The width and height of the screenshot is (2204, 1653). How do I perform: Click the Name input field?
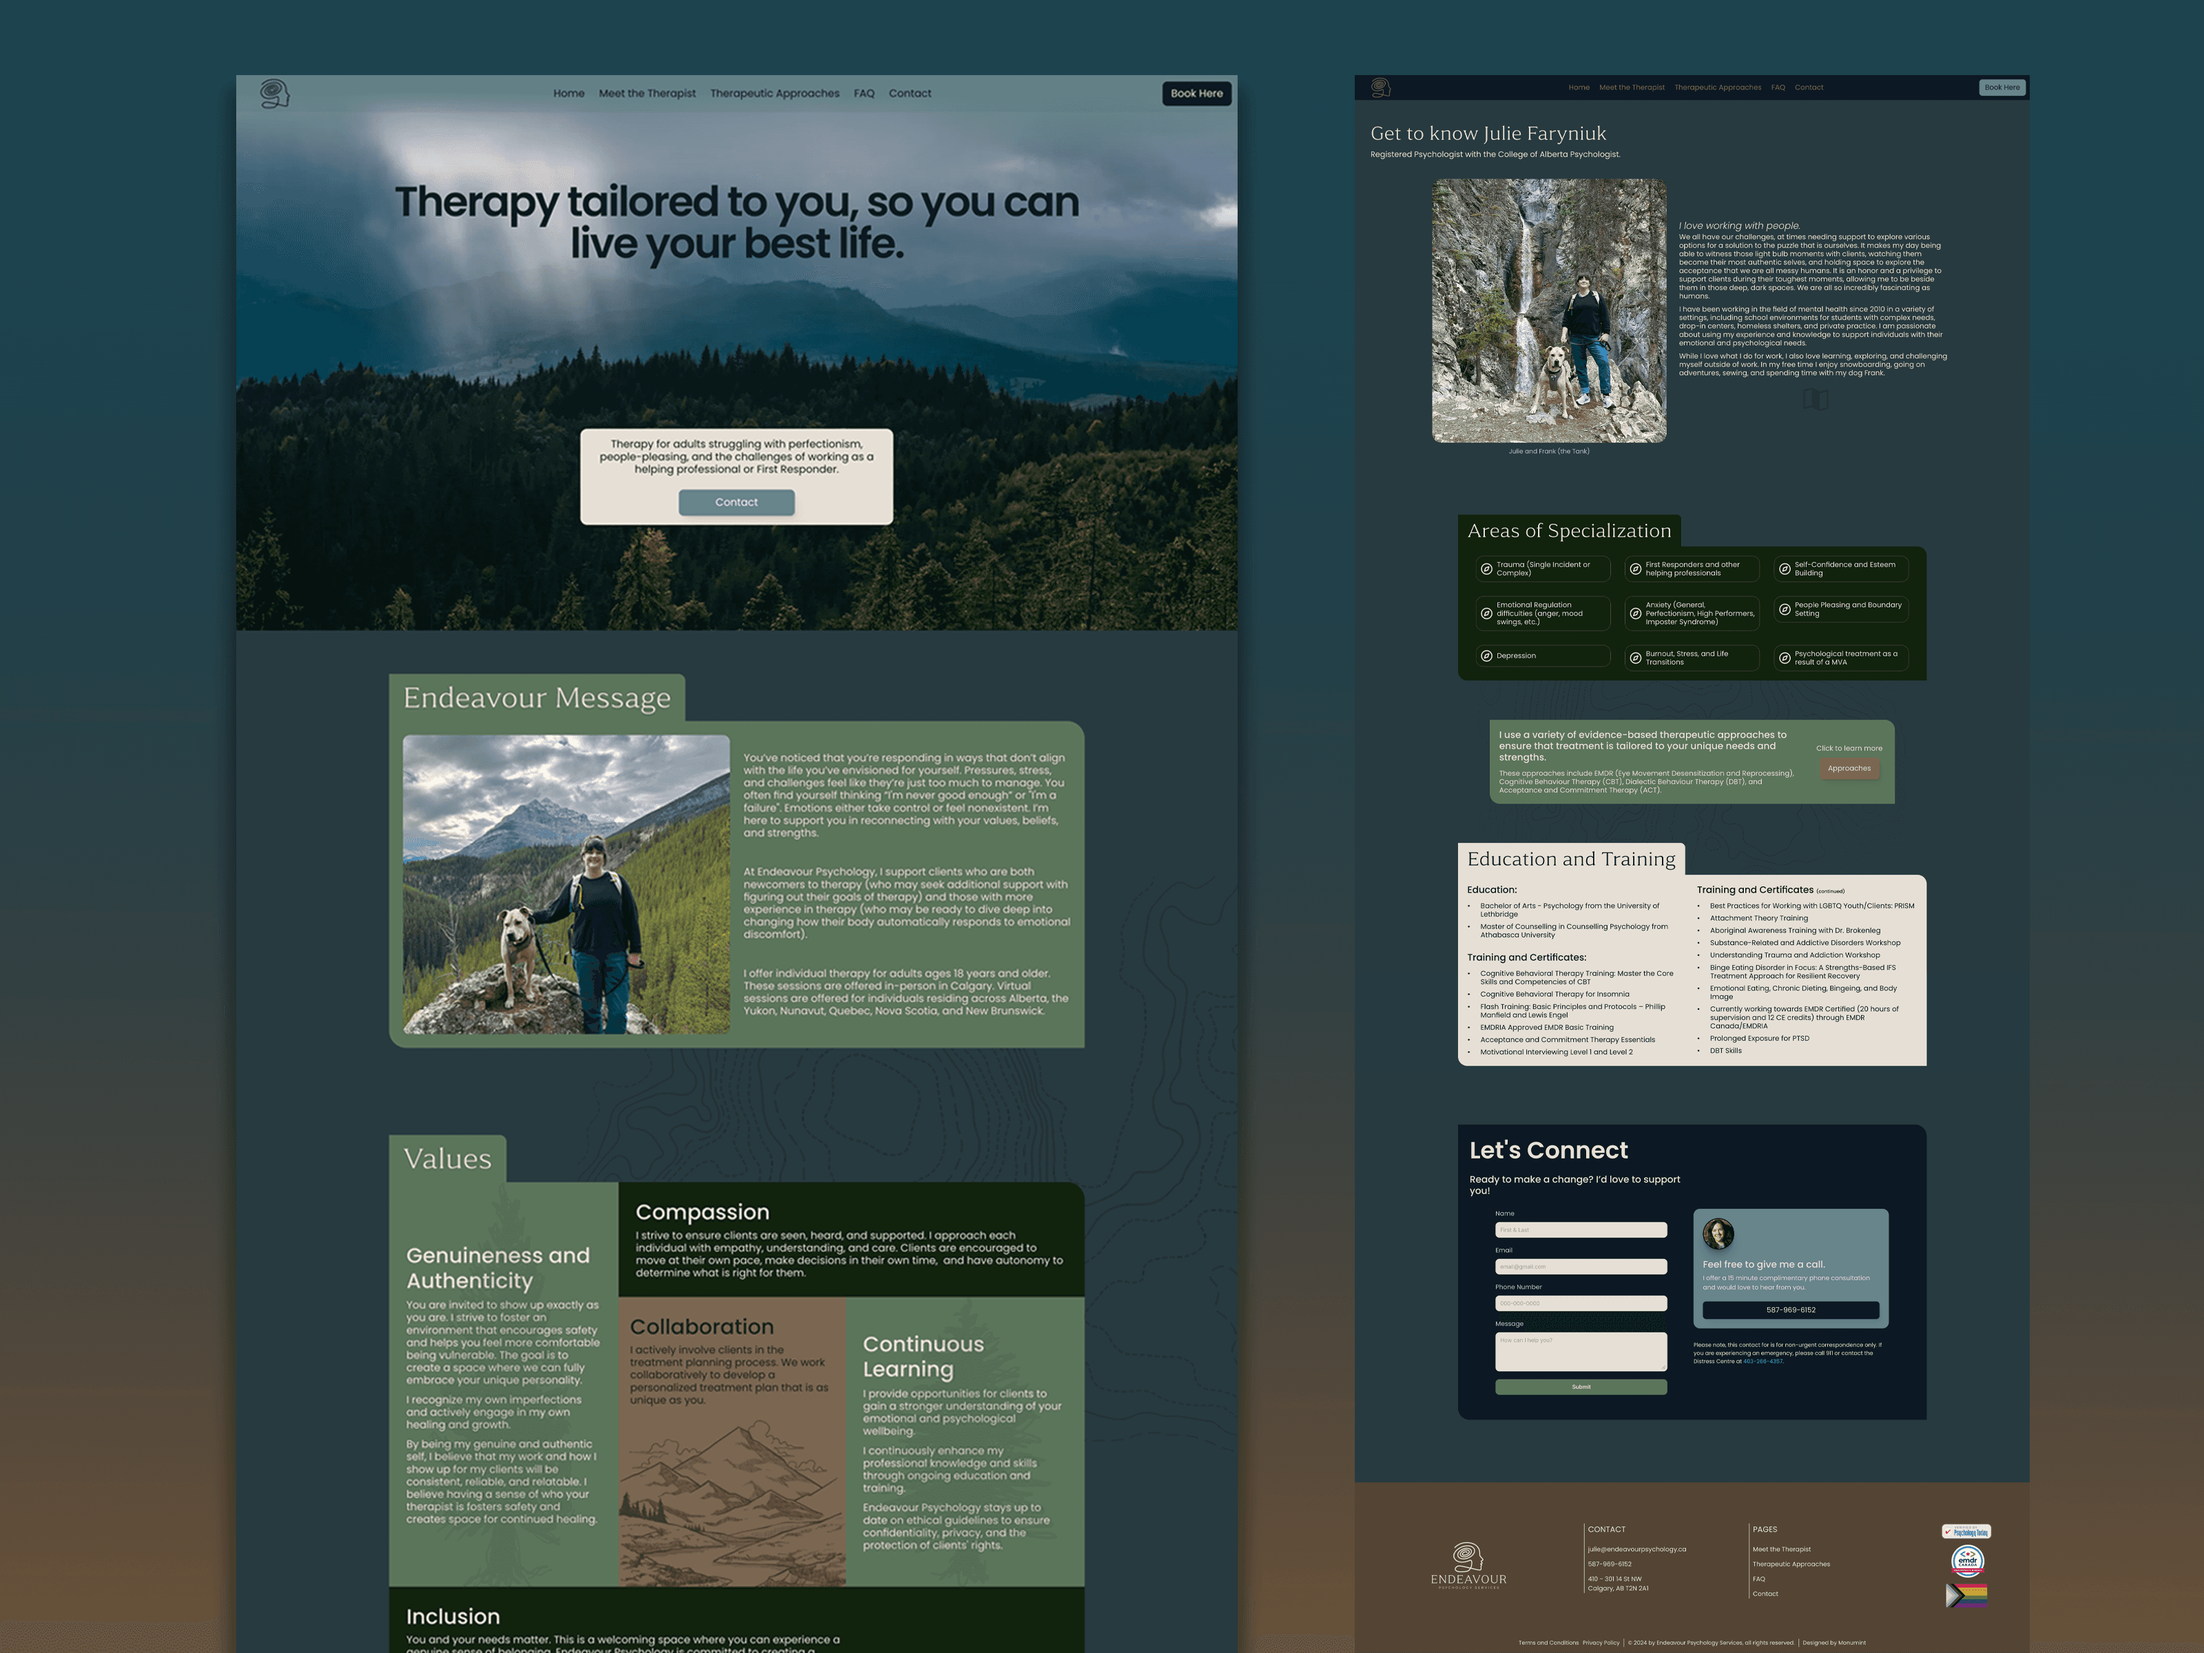[1580, 1229]
